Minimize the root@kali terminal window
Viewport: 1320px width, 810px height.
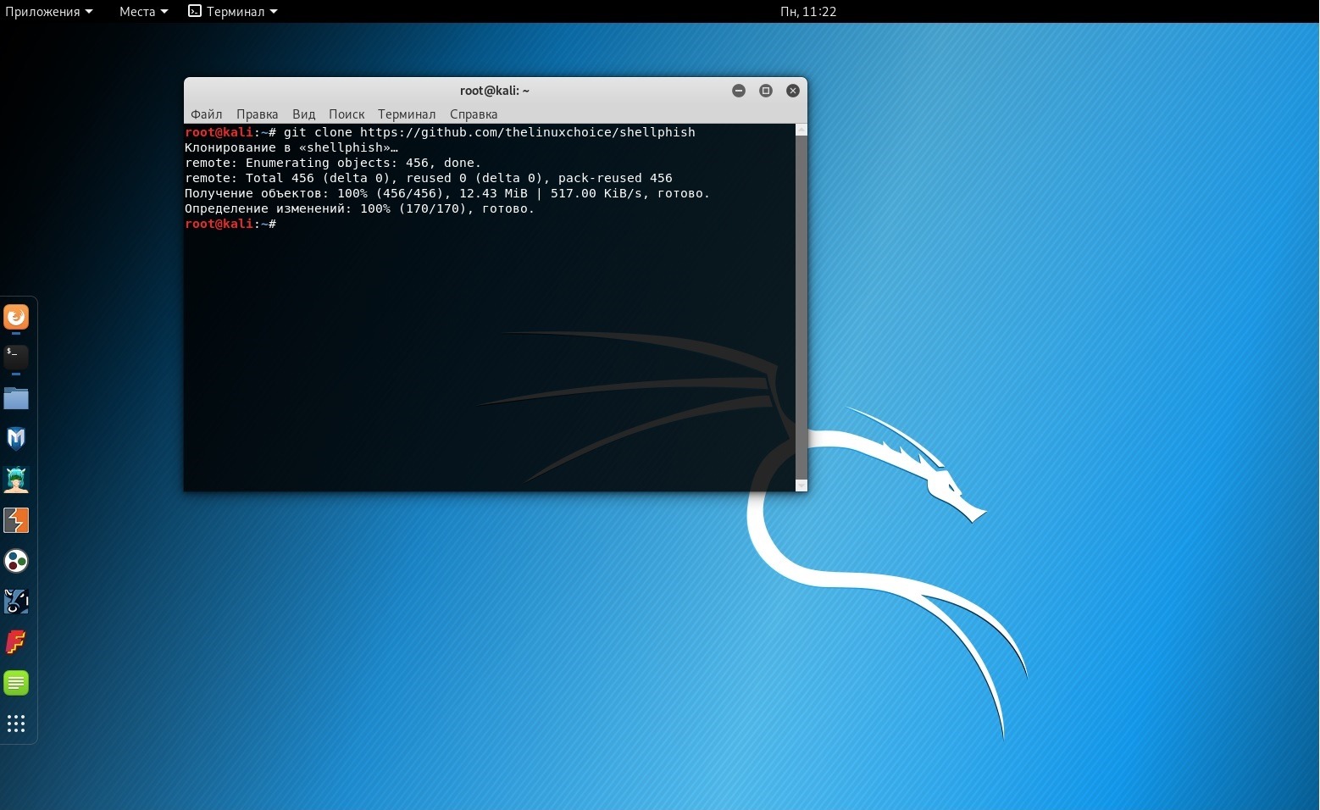[x=739, y=91]
